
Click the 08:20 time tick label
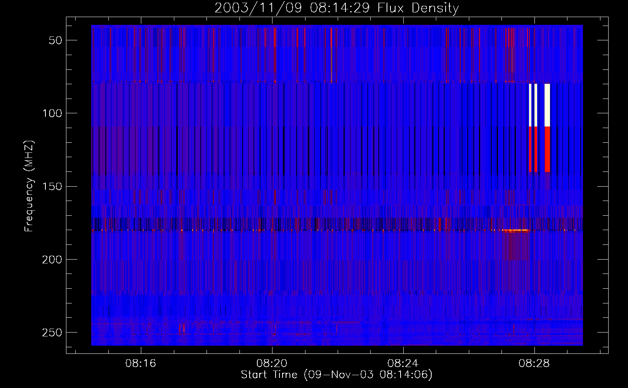[x=272, y=363]
